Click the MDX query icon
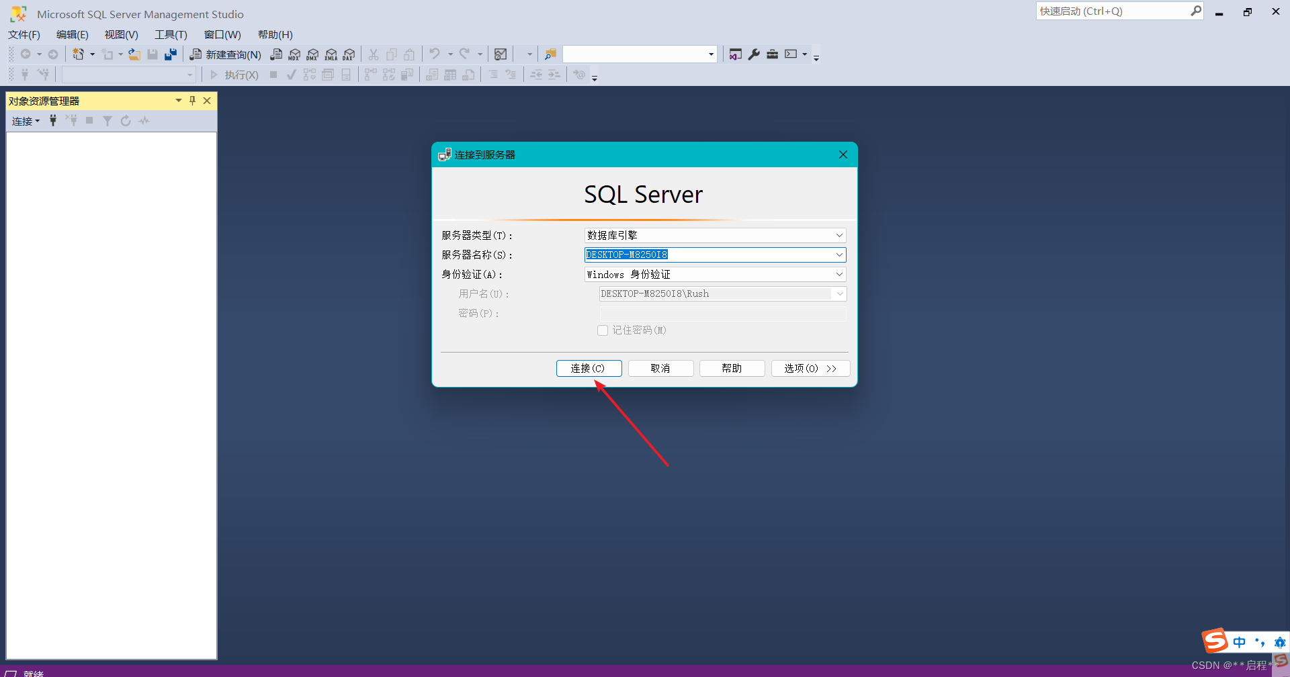The height and width of the screenshot is (677, 1290). click(294, 54)
